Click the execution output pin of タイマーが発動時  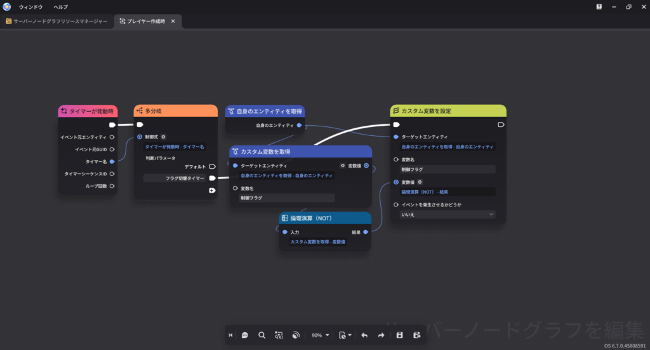pyautogui.click(x=112, y=125)
